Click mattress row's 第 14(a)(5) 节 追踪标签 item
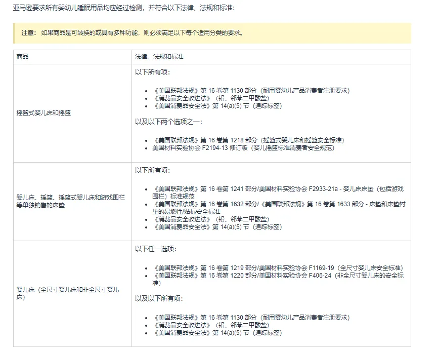 (x=217, y=226)
